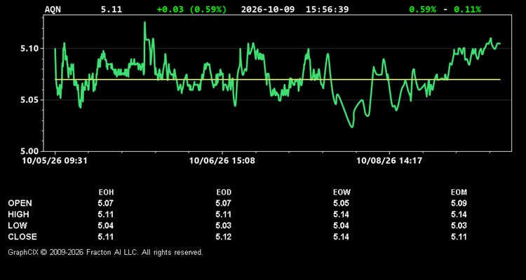Viewport: 526px width, 280px height.
Task: Click the timestamp 15:56:39
Action: (327, 9)
